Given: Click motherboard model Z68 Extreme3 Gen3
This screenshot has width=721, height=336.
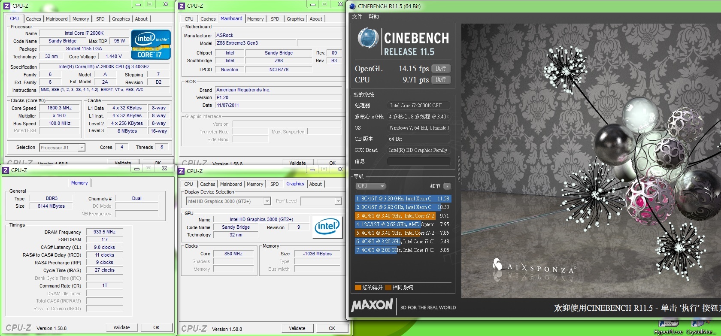Looking at the screenshot, I should 254,43.
